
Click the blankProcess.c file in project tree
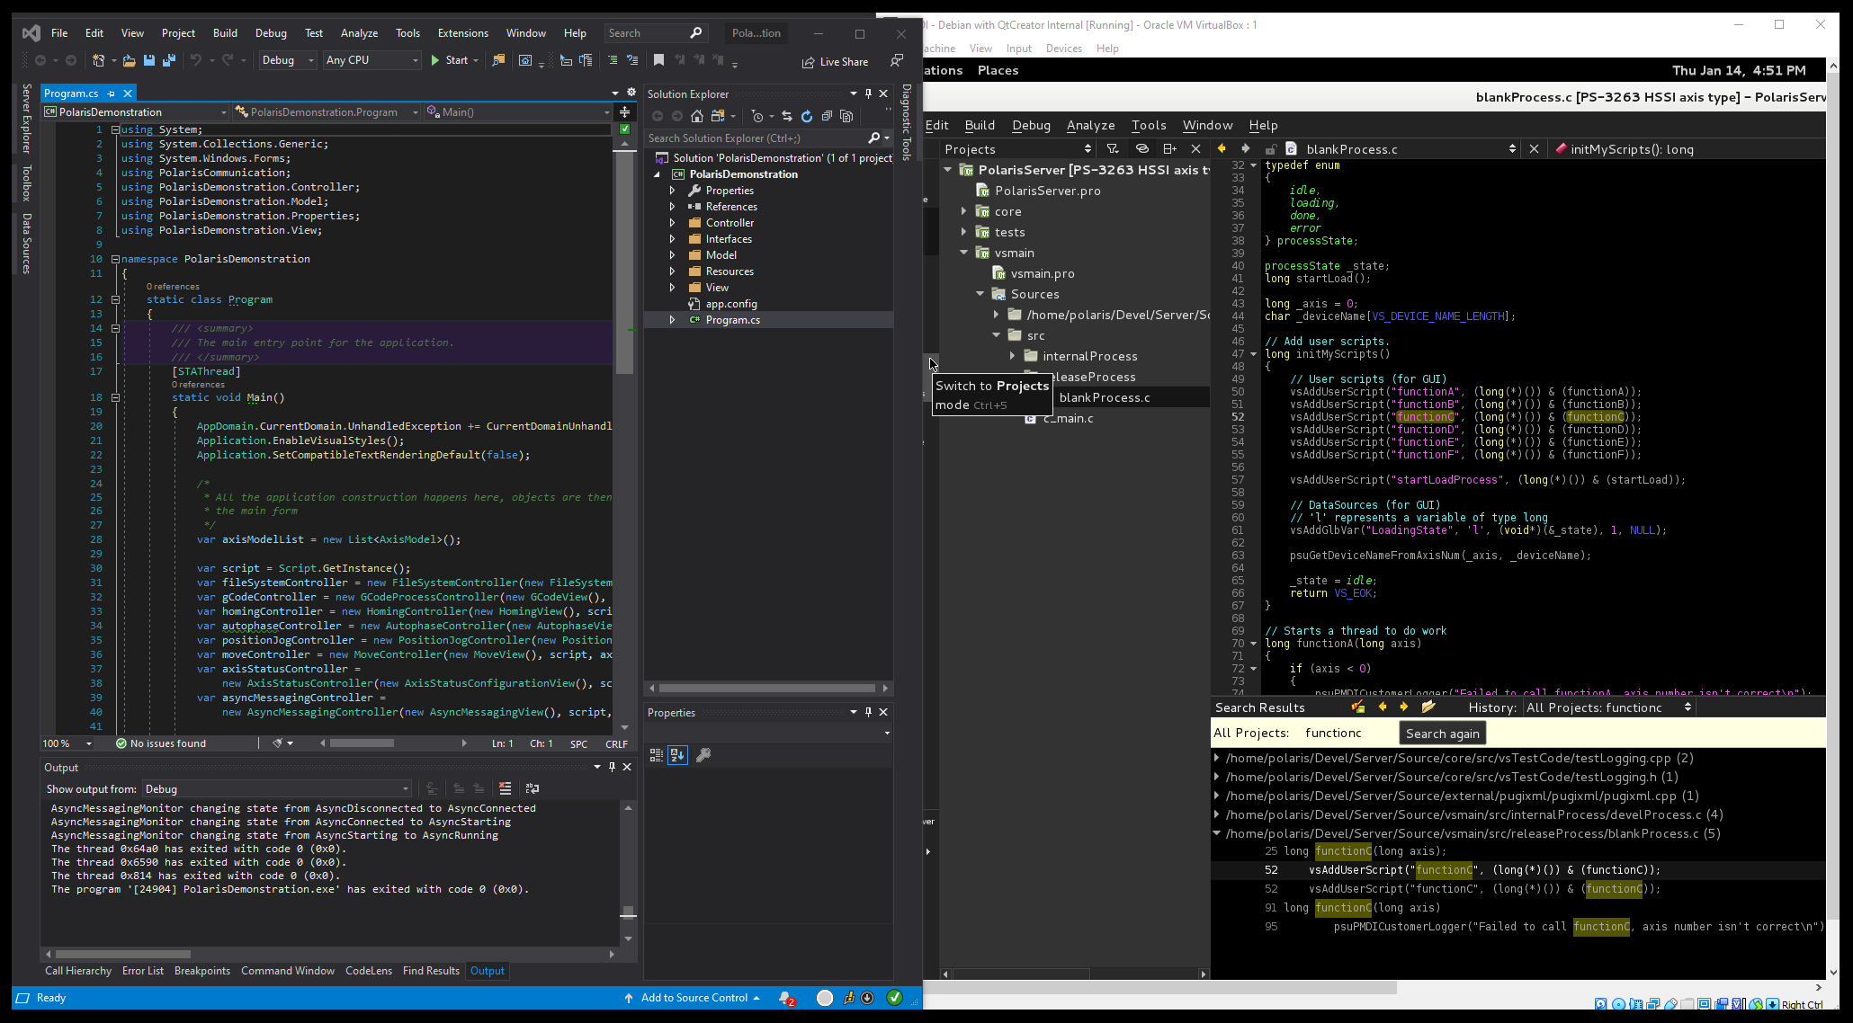pos(1105,396)
